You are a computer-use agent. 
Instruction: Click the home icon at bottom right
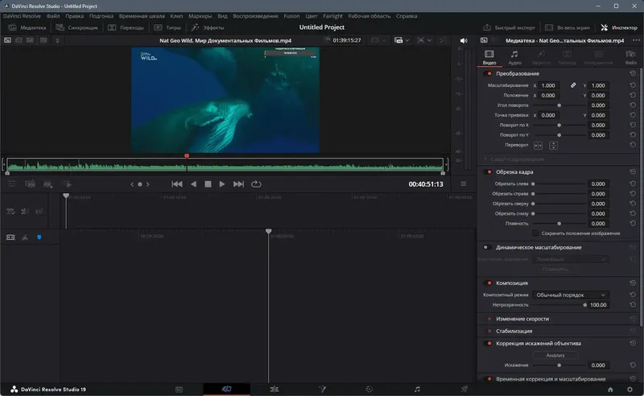pyautogui.click(x=611, y=390)
